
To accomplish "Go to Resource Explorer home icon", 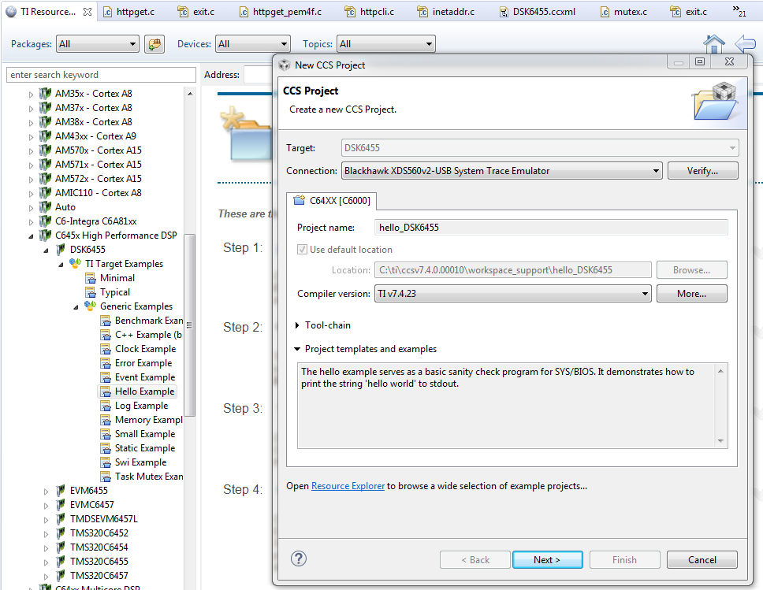I will click(x=714, y=44).
